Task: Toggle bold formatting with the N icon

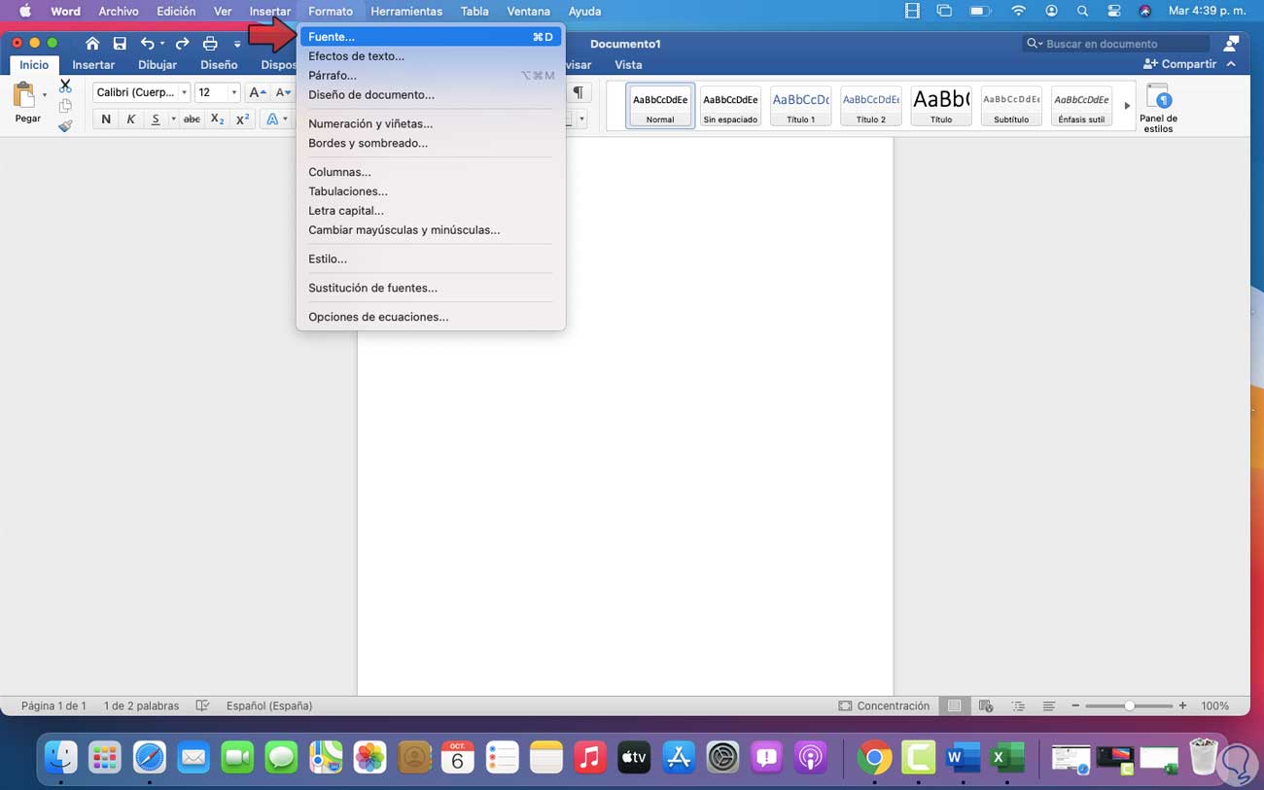Action: (x=106, y=118)
